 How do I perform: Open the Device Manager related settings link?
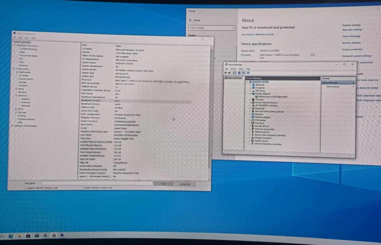pos(351,36)
